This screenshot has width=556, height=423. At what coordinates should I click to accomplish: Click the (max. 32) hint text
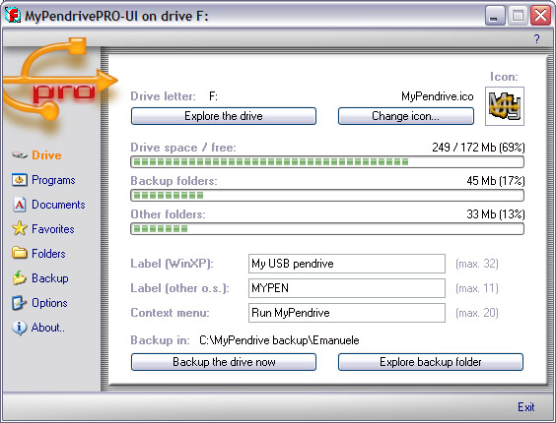pos(477,264)
